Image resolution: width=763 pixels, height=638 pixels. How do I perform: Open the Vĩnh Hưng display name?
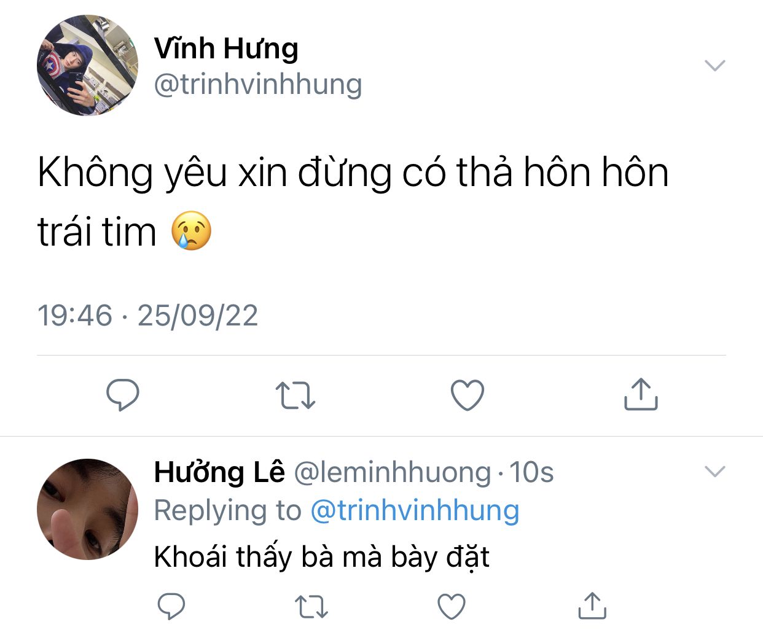[x=226, y=49]
